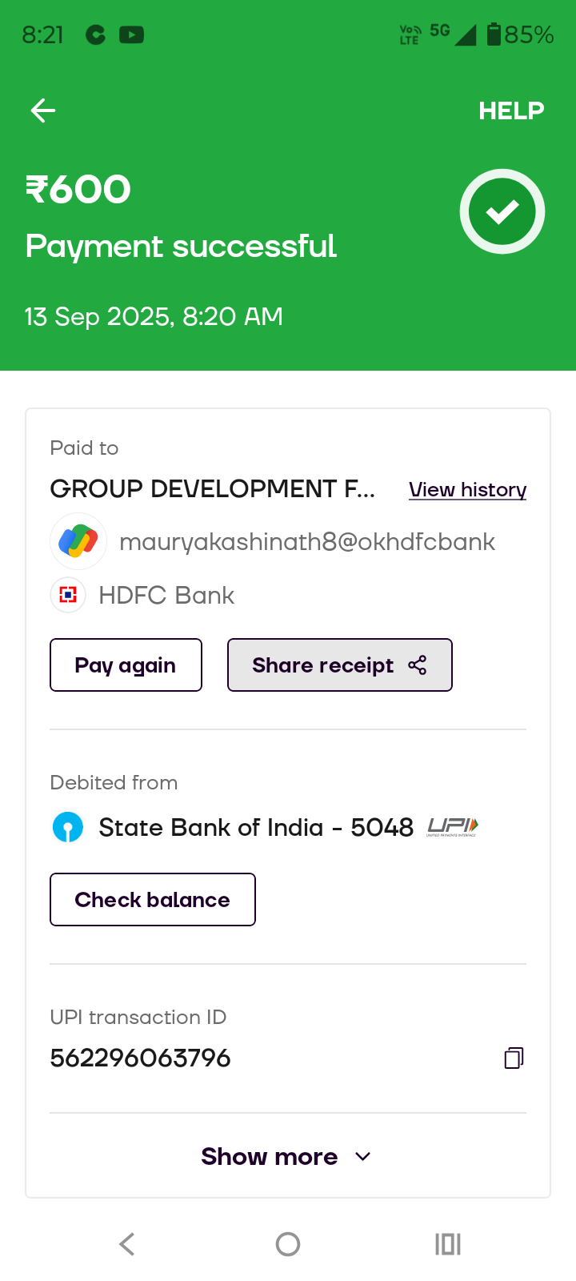Viewport: 576px width, 1281px height.
Task: Tap the State Bank of India logo
Action: pyautogui.click(x=68, y=827)
